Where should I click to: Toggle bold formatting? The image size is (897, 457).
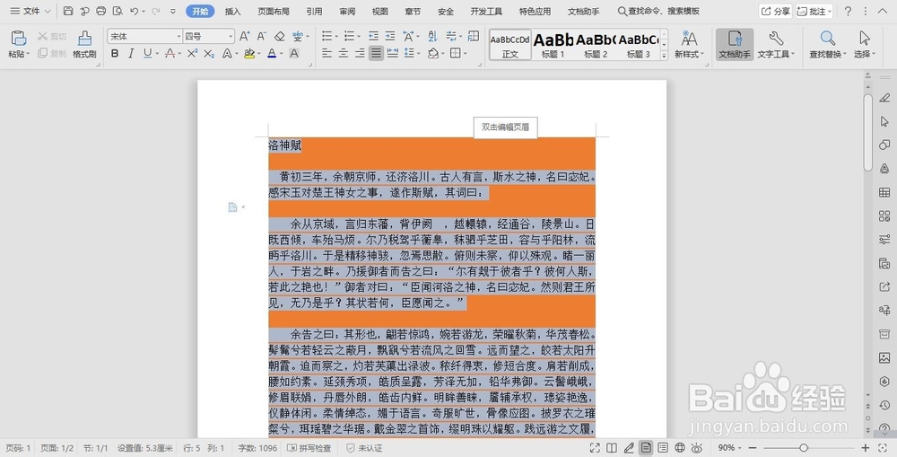coord(115,53)
